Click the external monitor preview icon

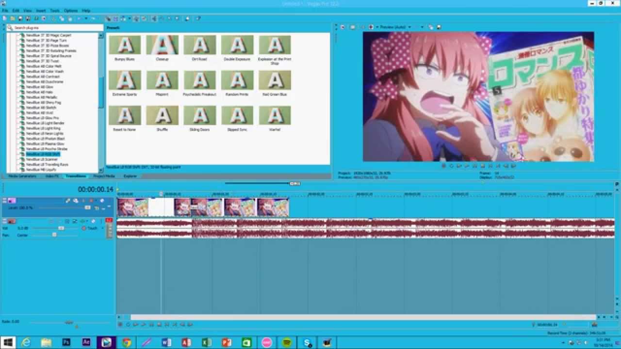point(353,27)
